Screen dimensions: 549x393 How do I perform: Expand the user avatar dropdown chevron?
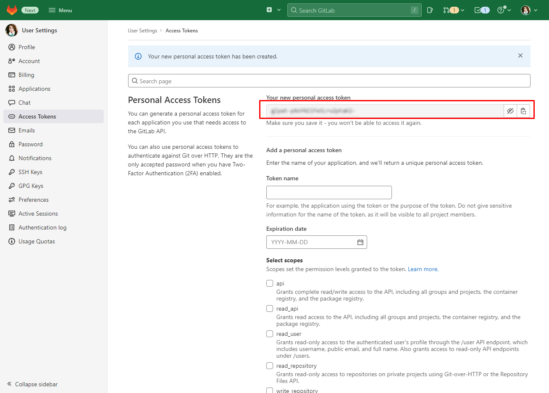tap(536, 10)
